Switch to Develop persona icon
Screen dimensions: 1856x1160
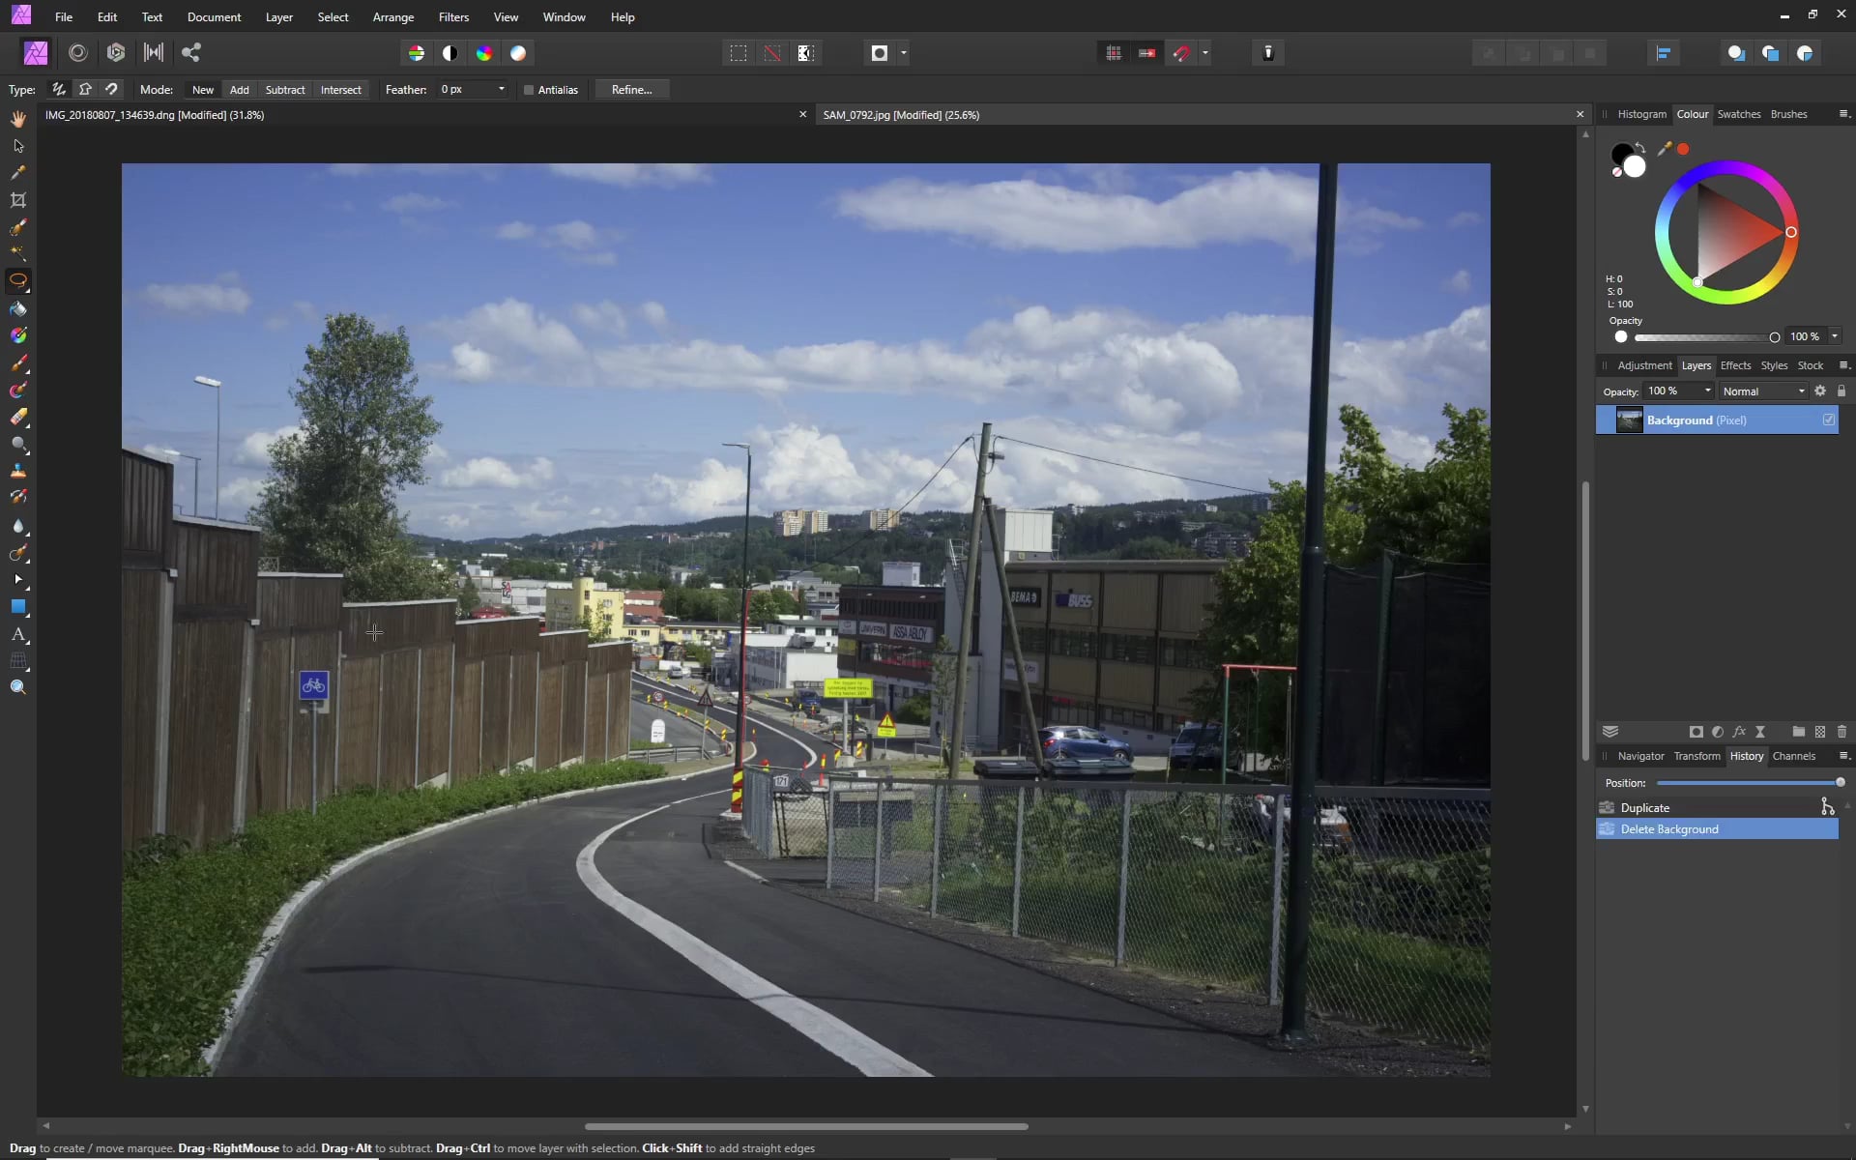[x=116, y=53]
